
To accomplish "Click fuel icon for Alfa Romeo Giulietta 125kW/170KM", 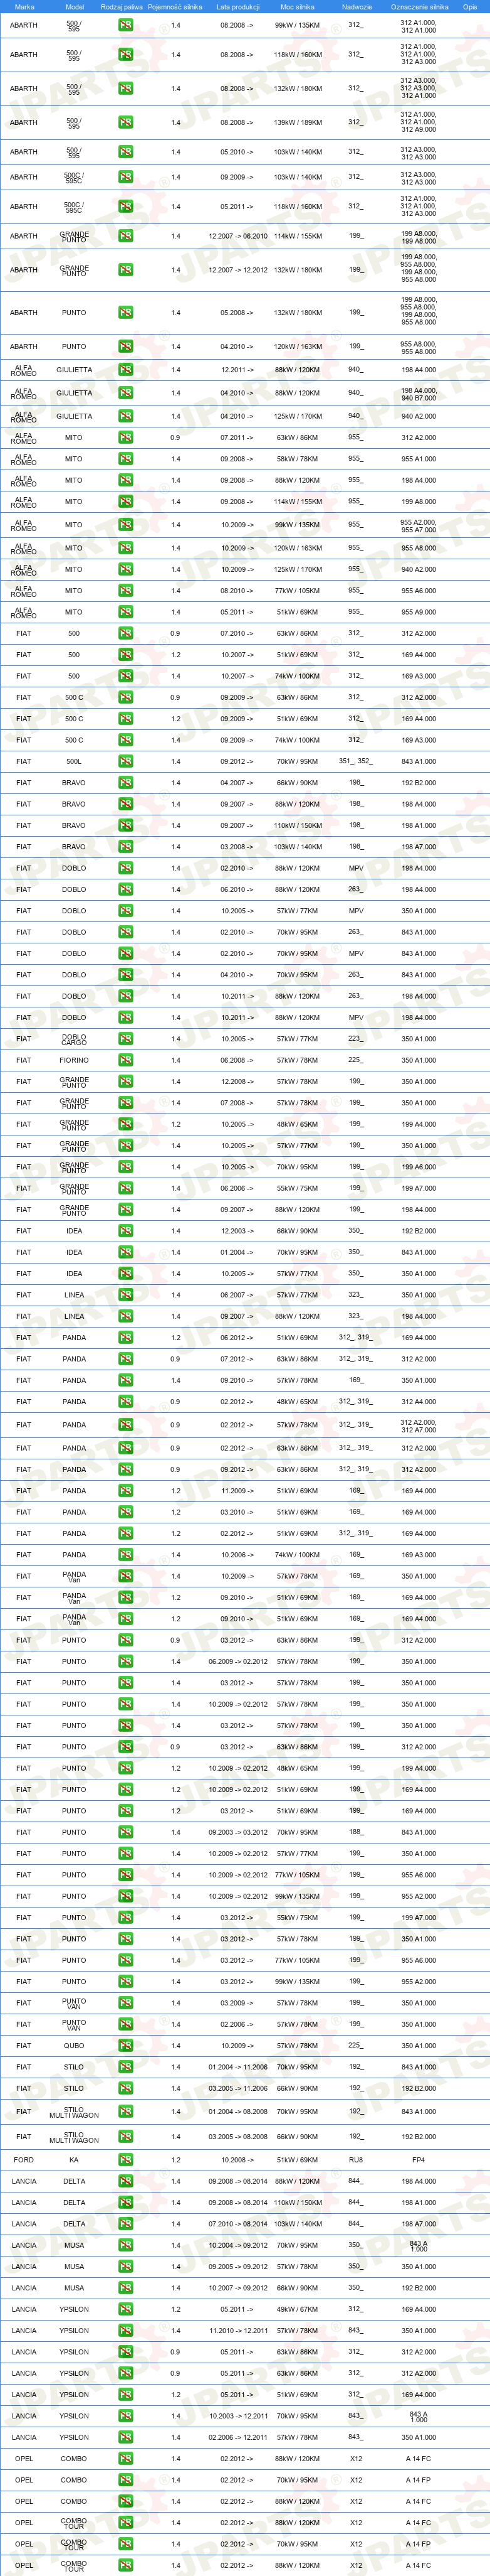I will [x=125, y=416].
